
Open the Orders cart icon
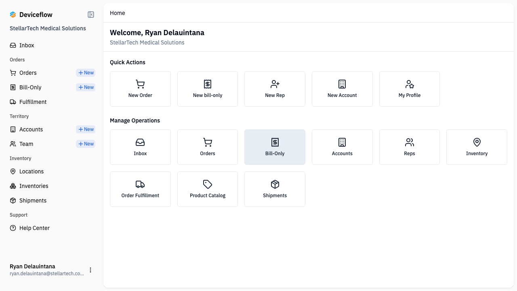click(13, 73)
